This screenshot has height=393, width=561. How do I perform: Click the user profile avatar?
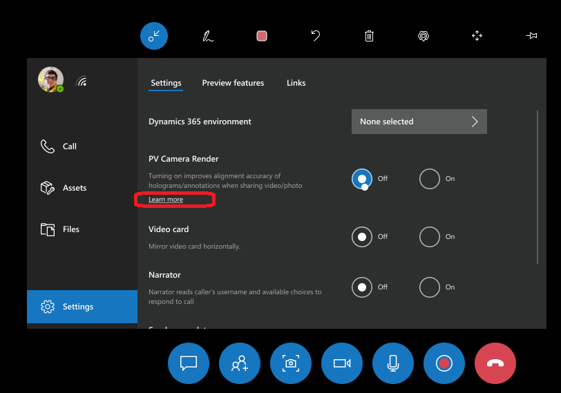51,79
